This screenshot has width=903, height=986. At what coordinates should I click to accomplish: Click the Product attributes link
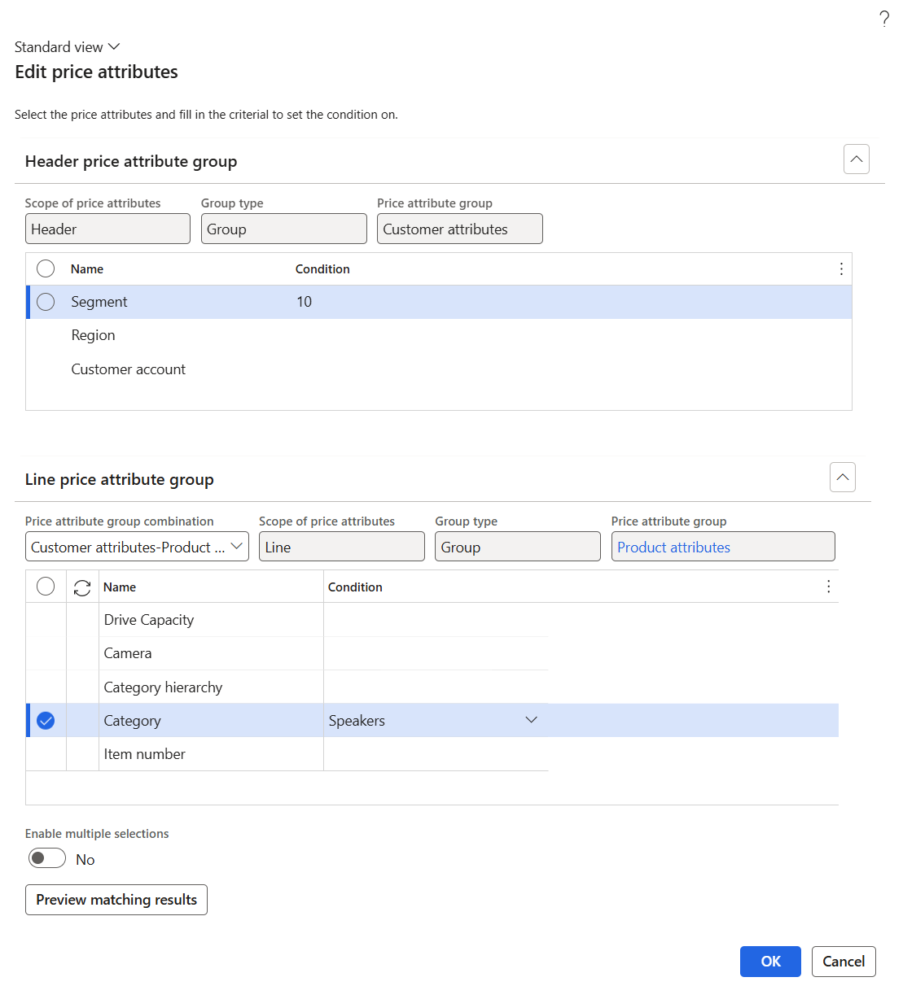(673, 548)
